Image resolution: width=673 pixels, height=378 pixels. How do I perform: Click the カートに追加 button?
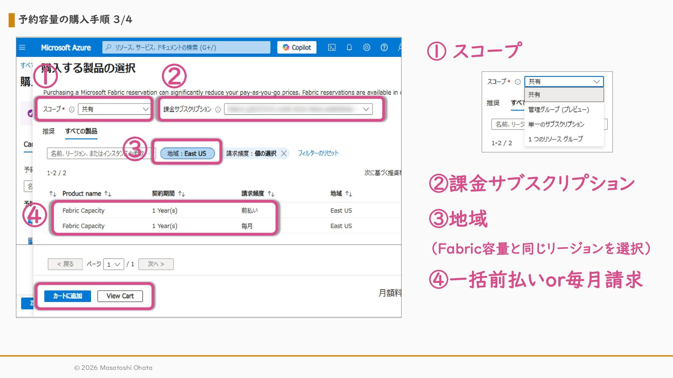(x=67, y=296)
